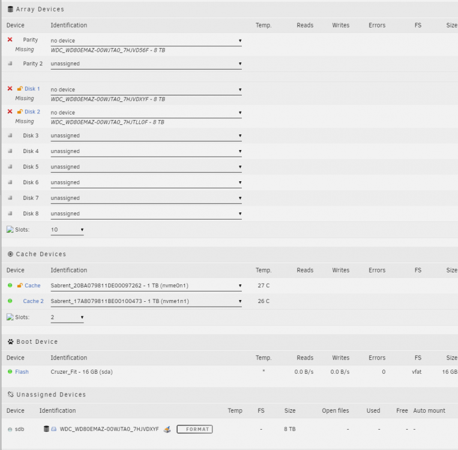Viewport: 458px width, 450px height.
Task: Click the grey status square beside Disk 5
Action: (x=10, y=167)
